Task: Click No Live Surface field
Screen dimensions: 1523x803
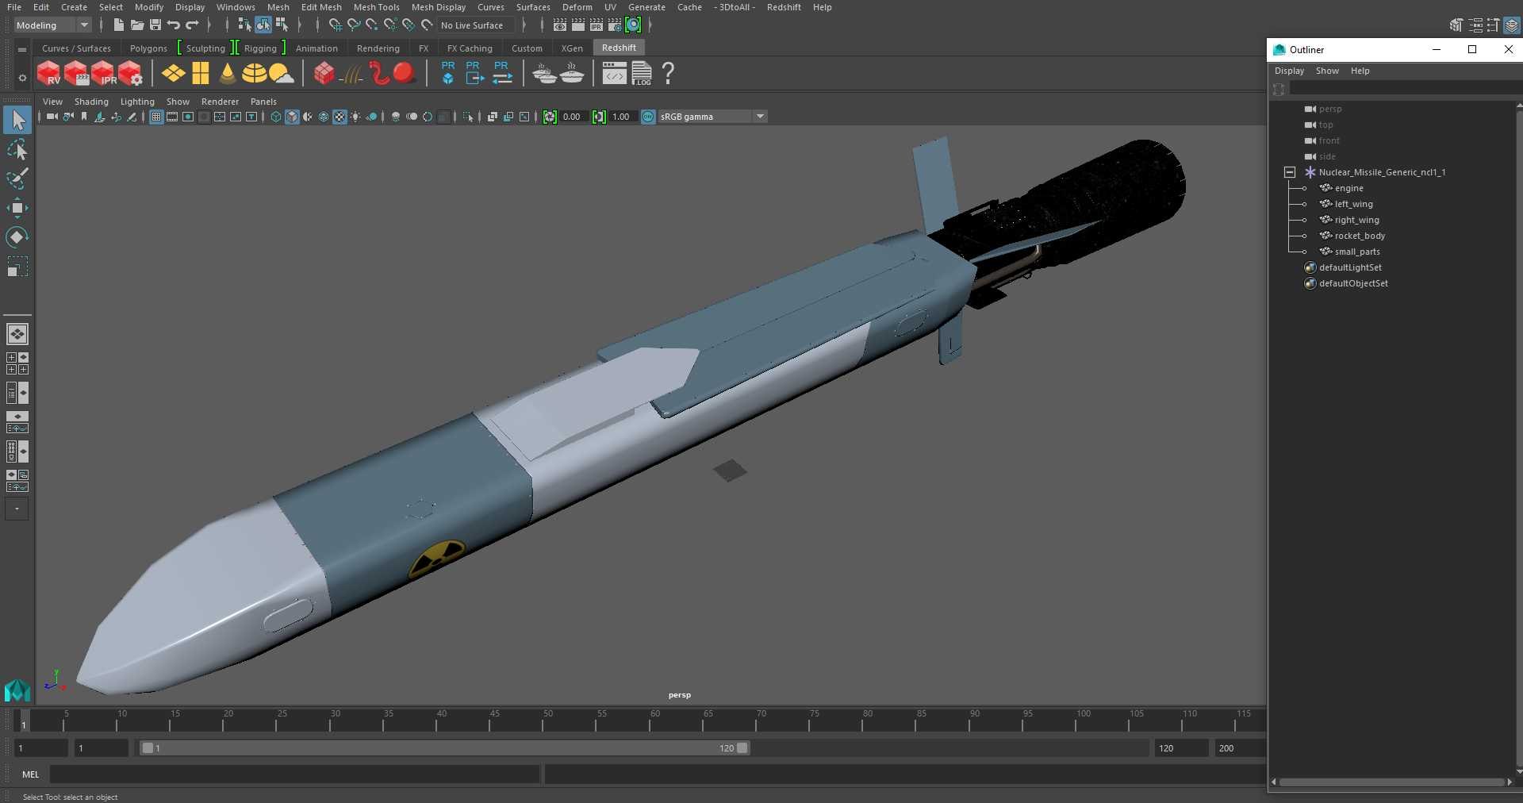Action: pyautogui.click(x=476, y=25)
